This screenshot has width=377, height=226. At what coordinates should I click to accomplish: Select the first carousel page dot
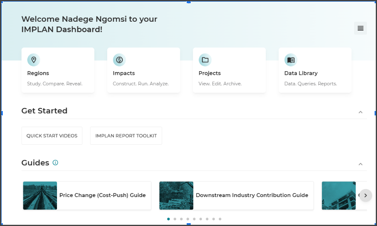click(x=169, y=219)
